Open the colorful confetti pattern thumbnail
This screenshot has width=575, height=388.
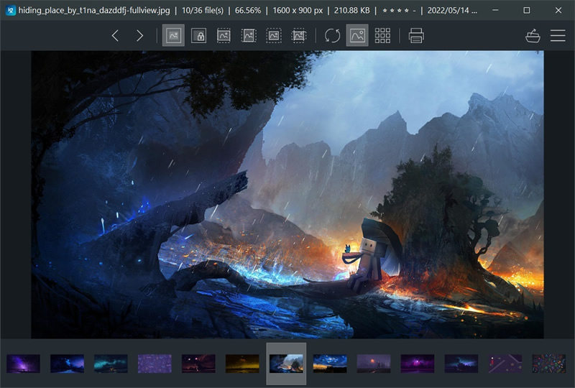549,364
